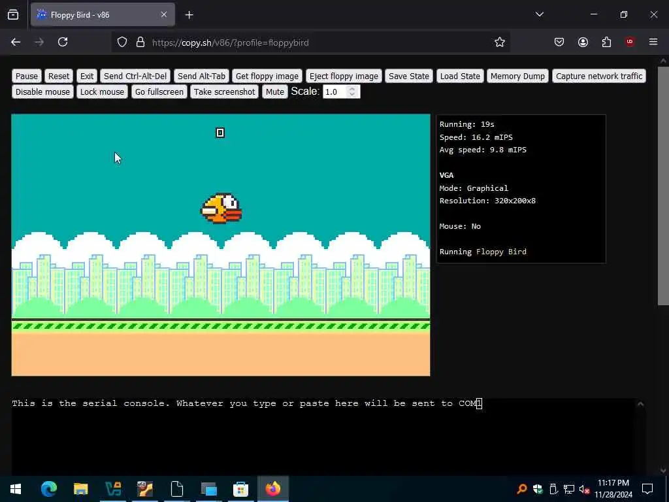Open blank document taskbar icon
Image resolution: width=669 pixels, height=502 pixels.
tap(176, 489)
